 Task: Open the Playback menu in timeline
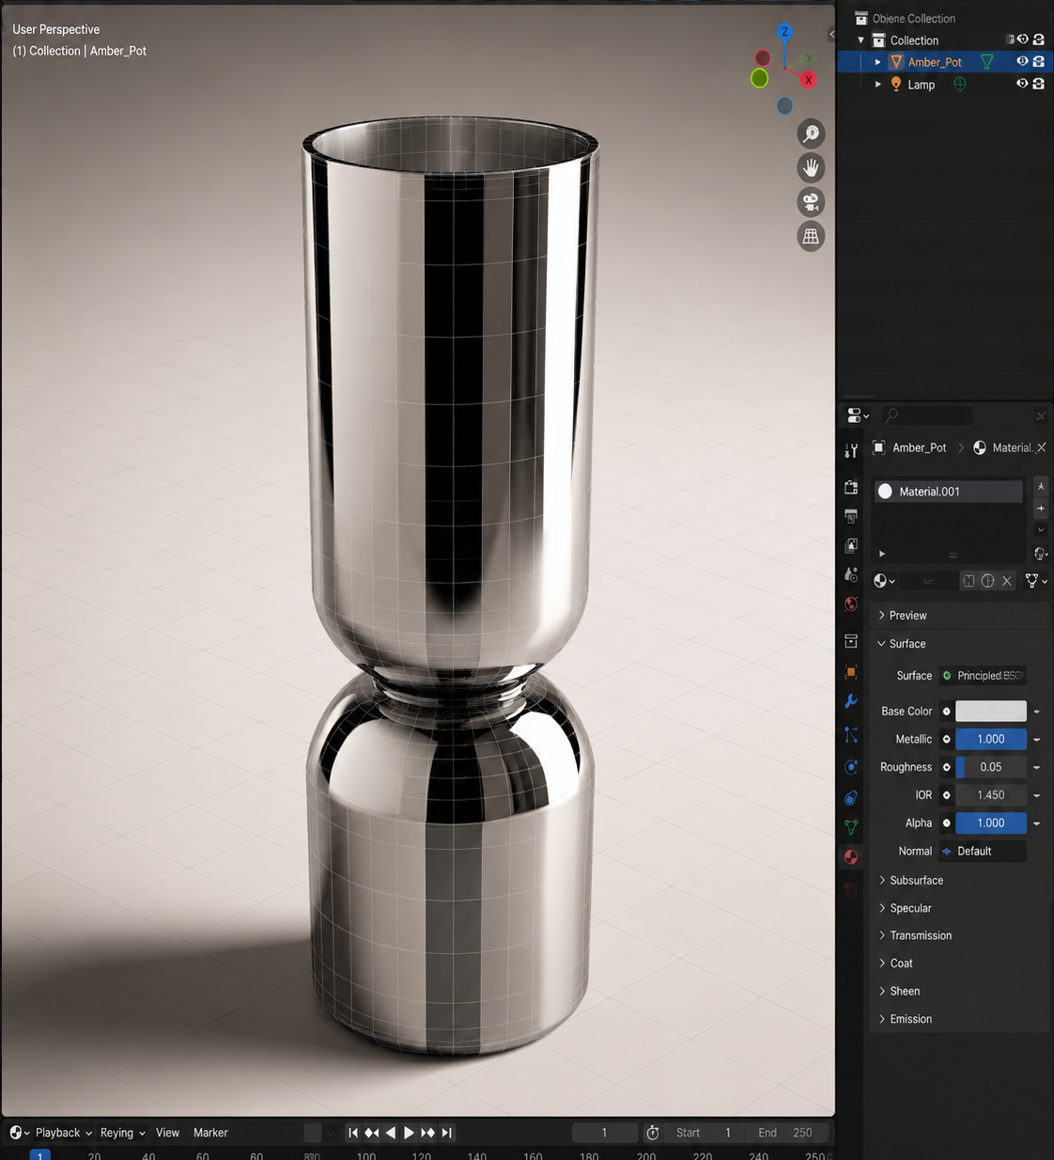coord(63,1133)
